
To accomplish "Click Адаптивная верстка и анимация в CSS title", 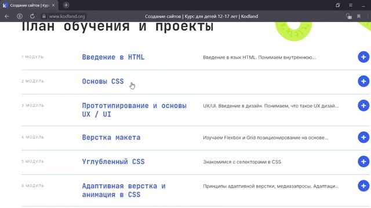I will pyautogui.click(x=123, y=190).
